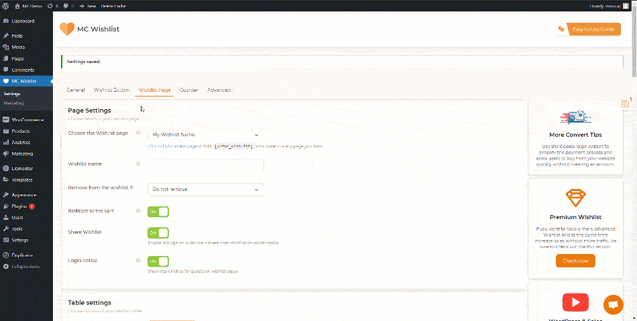Click the More Convert Tips illustration

point(576,117)
